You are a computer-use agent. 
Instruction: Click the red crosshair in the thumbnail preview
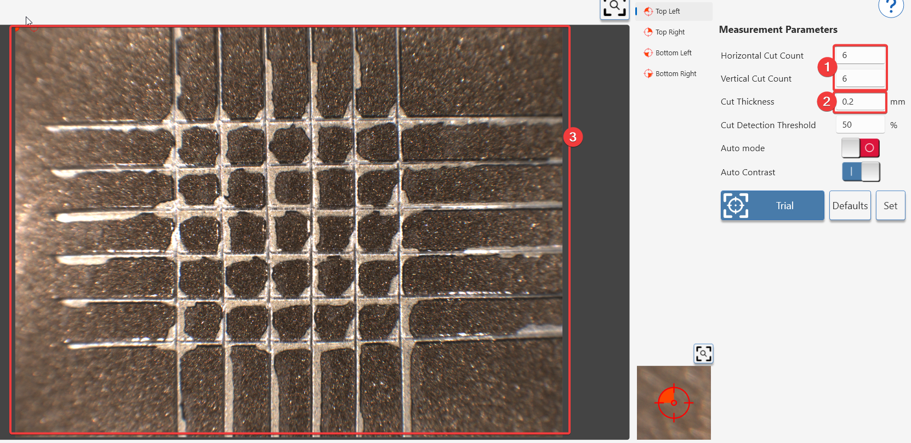point(674,402)
